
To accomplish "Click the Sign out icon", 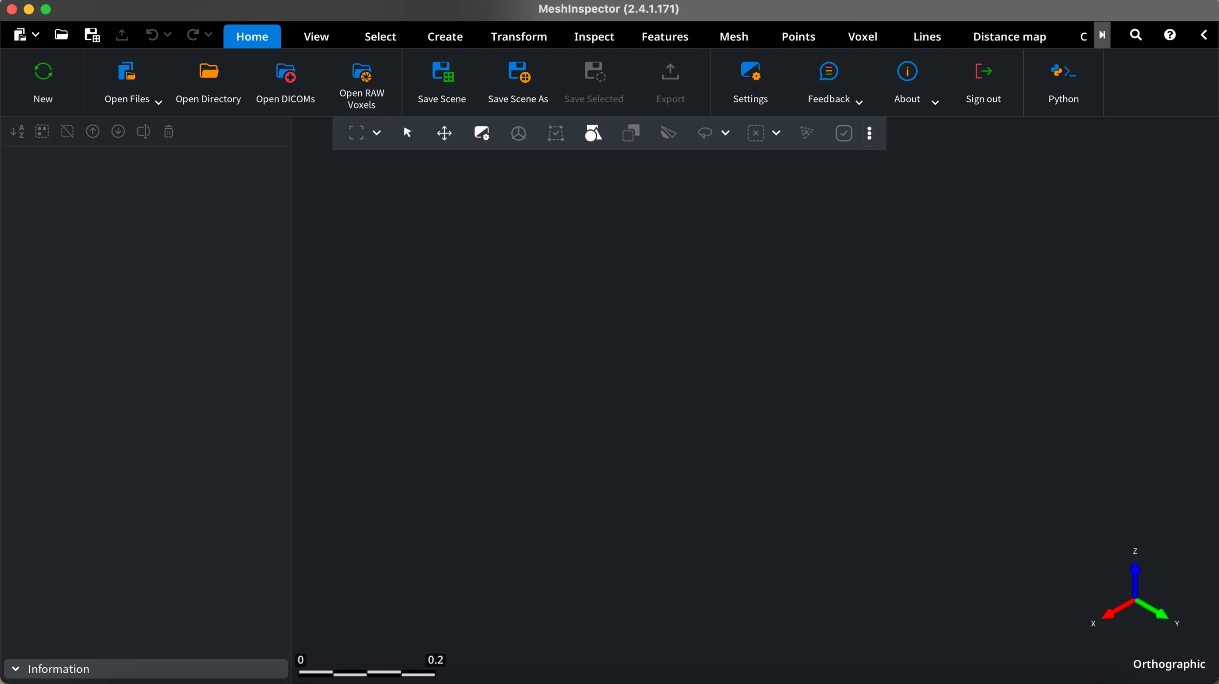I will 983,71.
